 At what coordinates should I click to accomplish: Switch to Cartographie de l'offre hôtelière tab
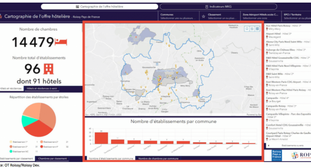100,6
